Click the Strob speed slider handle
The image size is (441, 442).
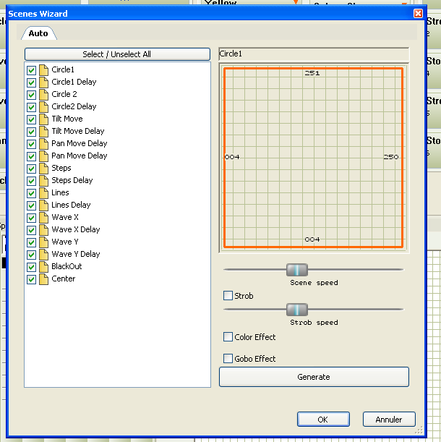[297, 310]
